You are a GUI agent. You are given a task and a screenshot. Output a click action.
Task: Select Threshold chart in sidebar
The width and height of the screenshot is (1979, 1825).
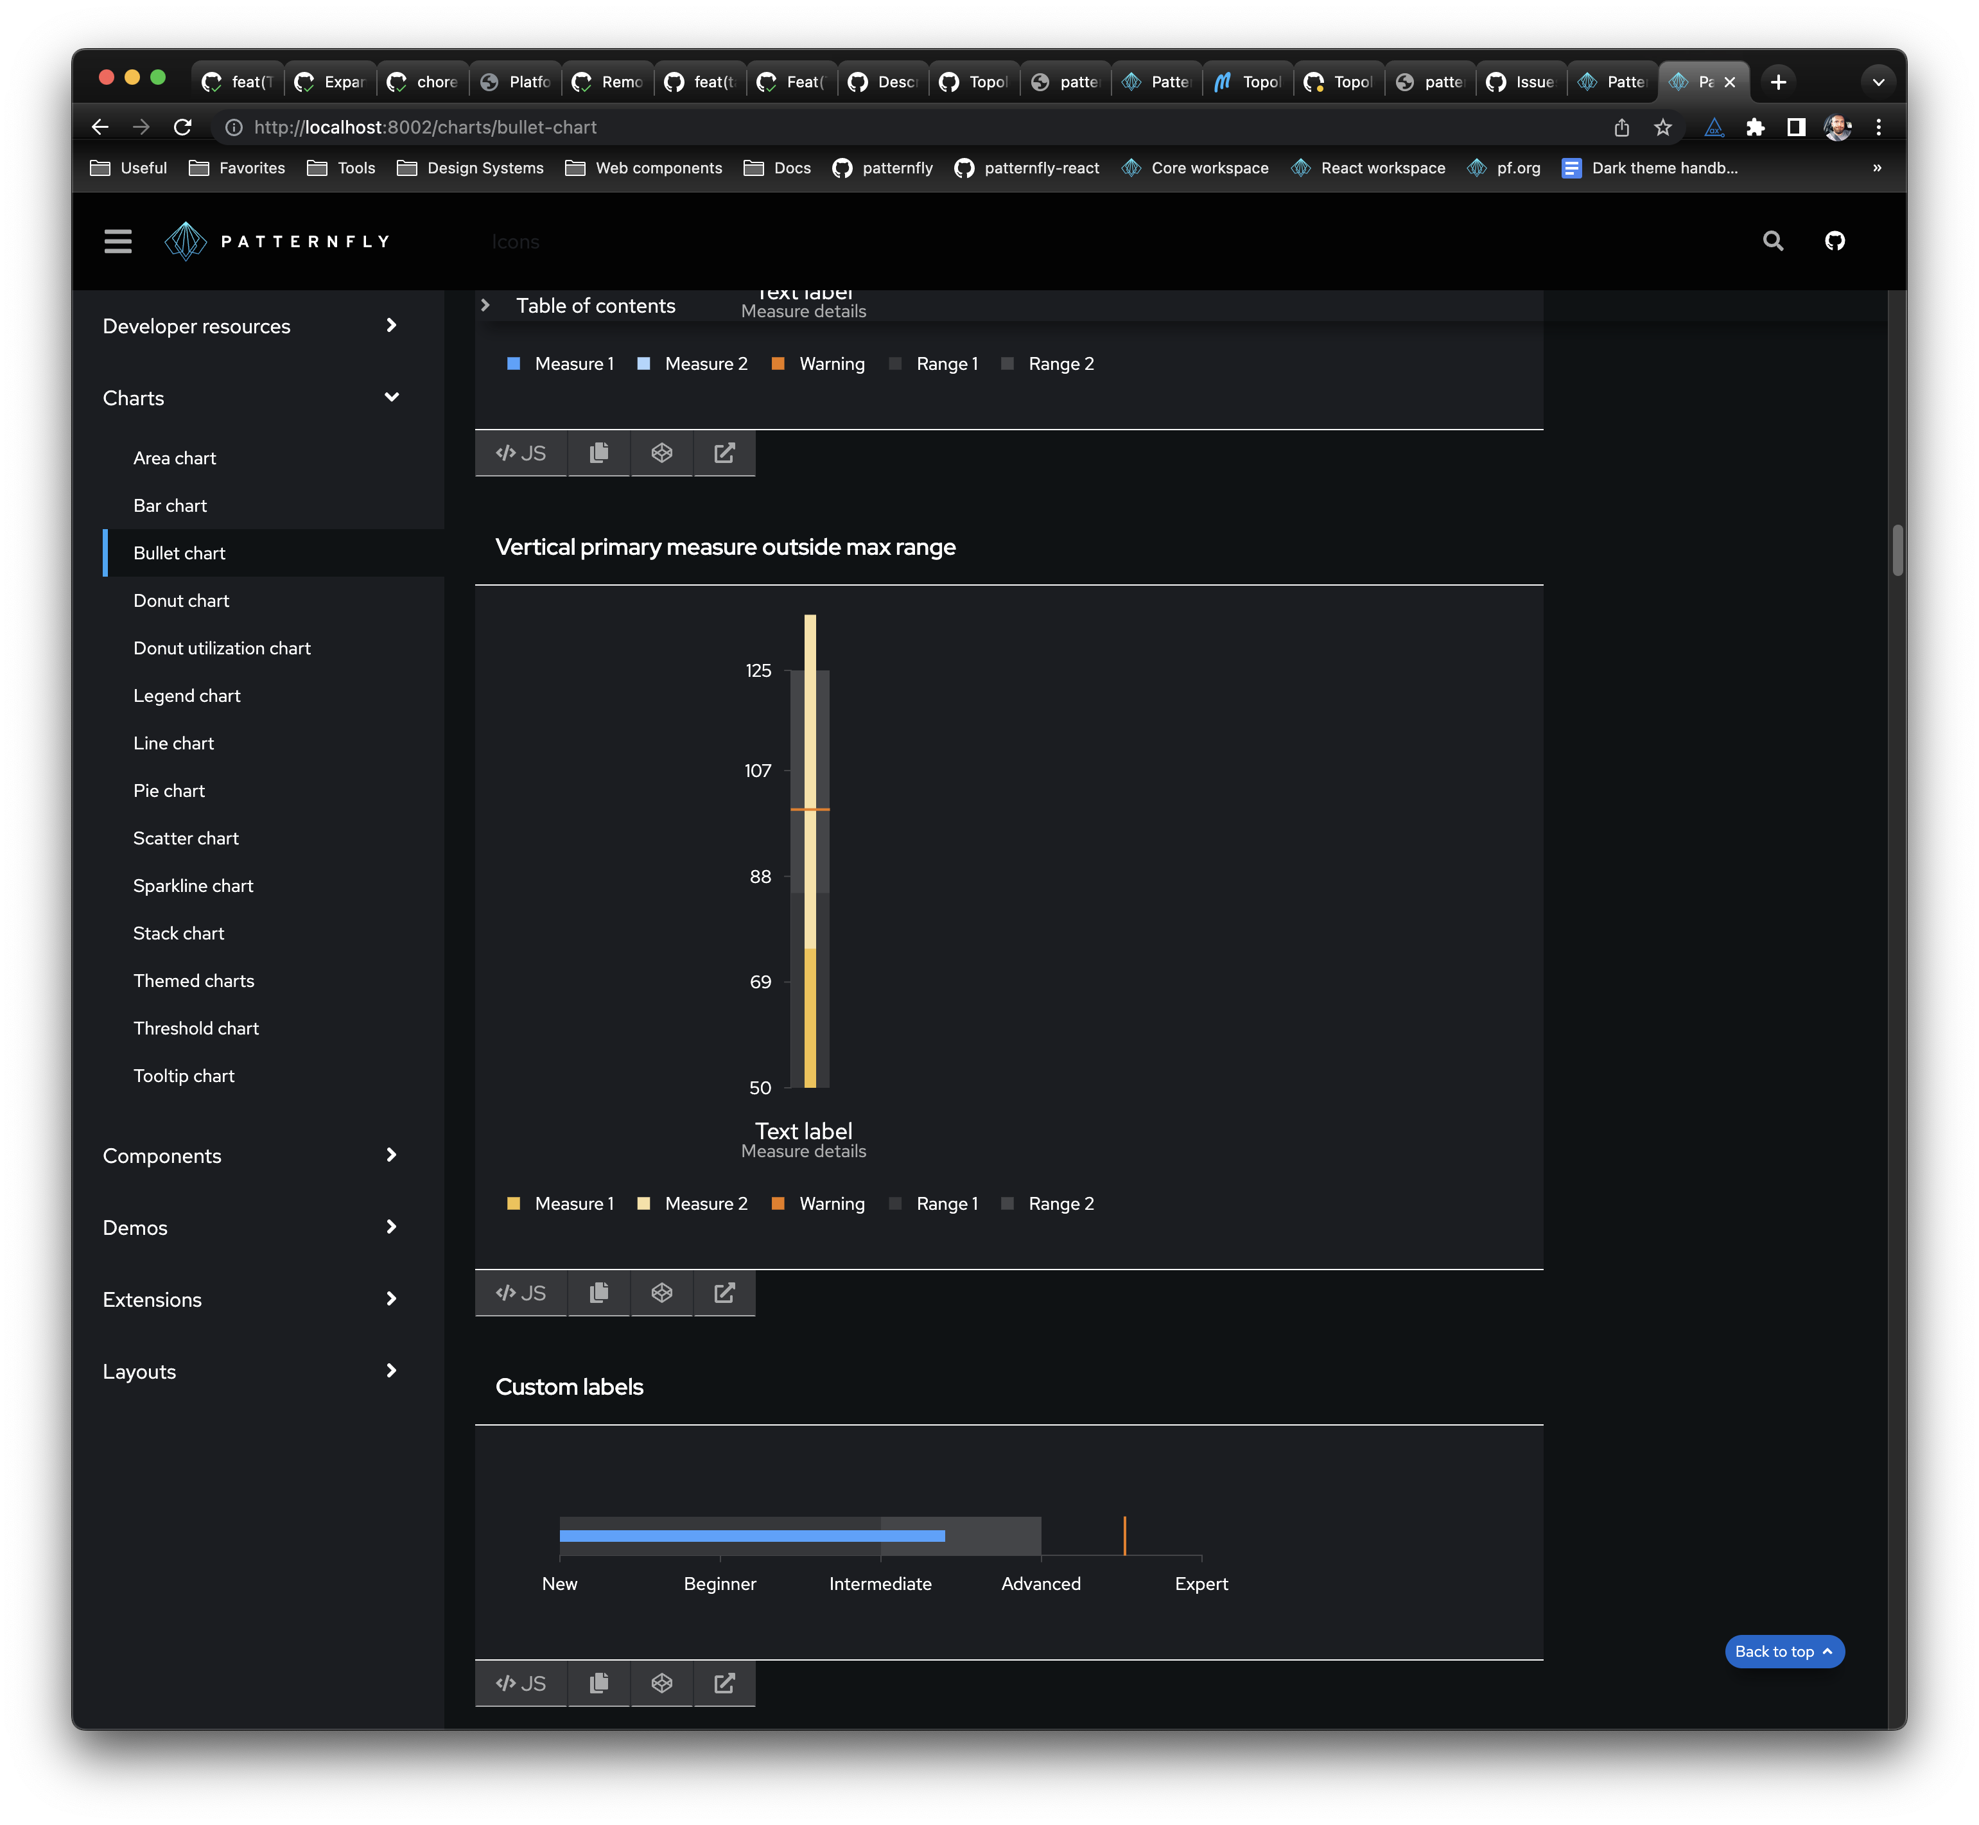196,1028
